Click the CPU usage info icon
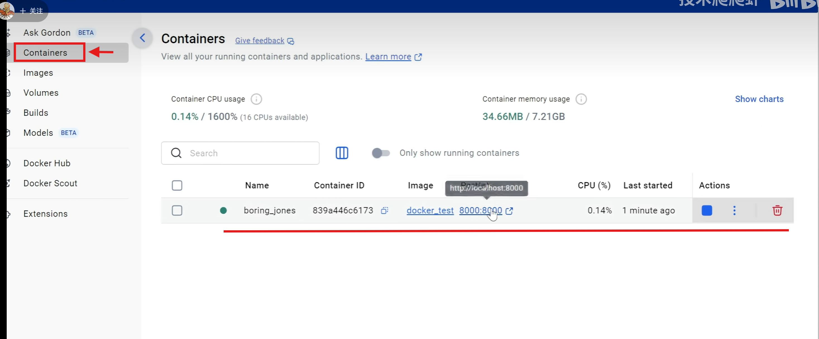 pyautogui.click(x=256, y=99)
